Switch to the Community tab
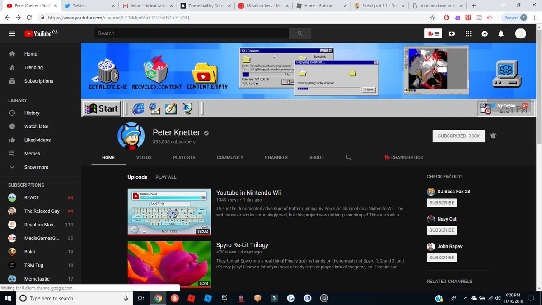This screenshot has height=305, width=542. 230,157
